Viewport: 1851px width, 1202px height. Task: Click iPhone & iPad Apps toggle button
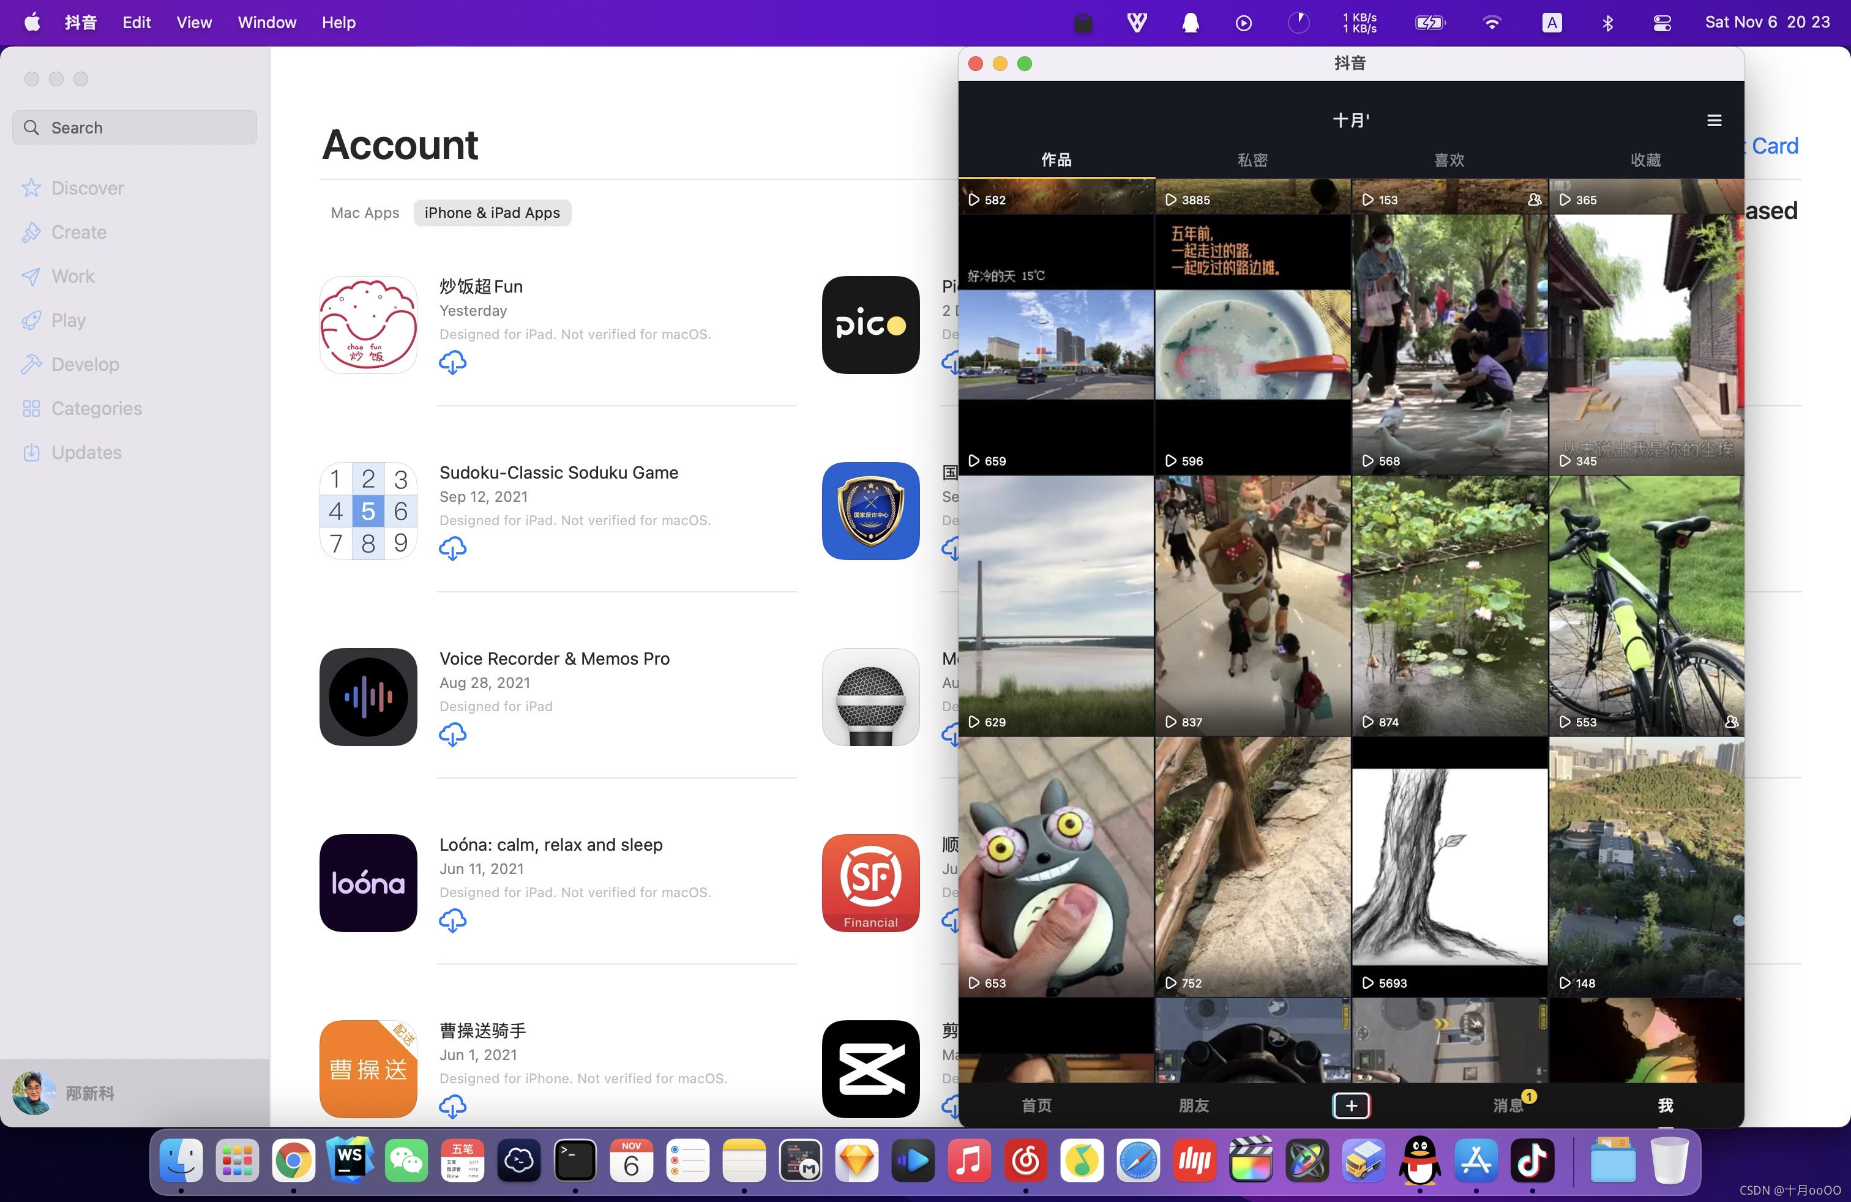click(x=491, y=212)
